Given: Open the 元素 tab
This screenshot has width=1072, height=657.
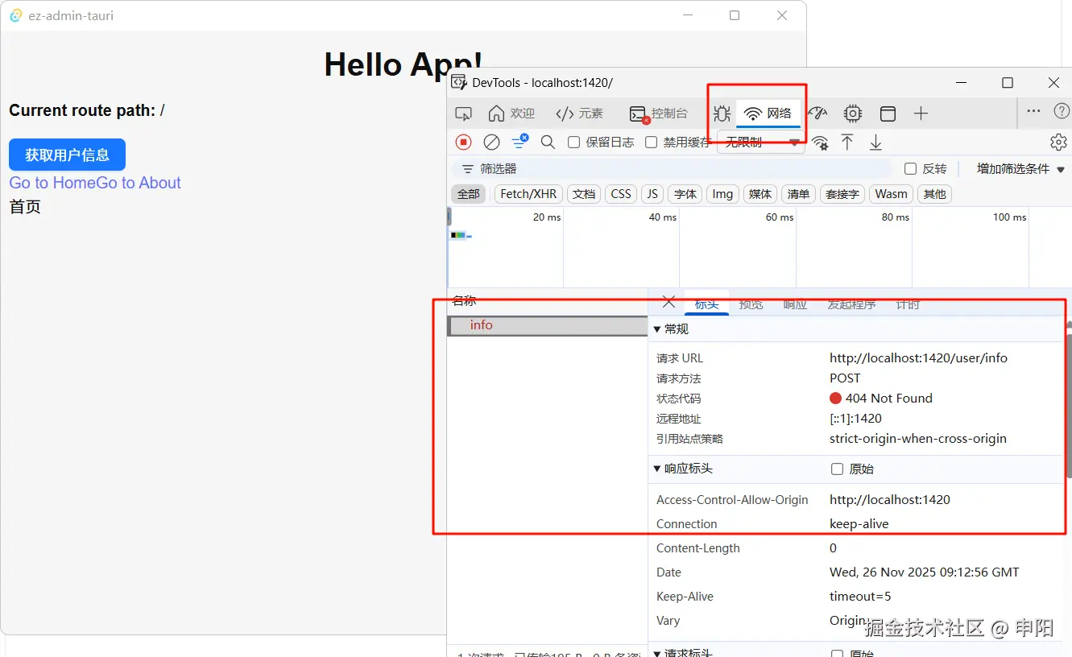Looking at the screenshot, I should click(x=580, y=114).
